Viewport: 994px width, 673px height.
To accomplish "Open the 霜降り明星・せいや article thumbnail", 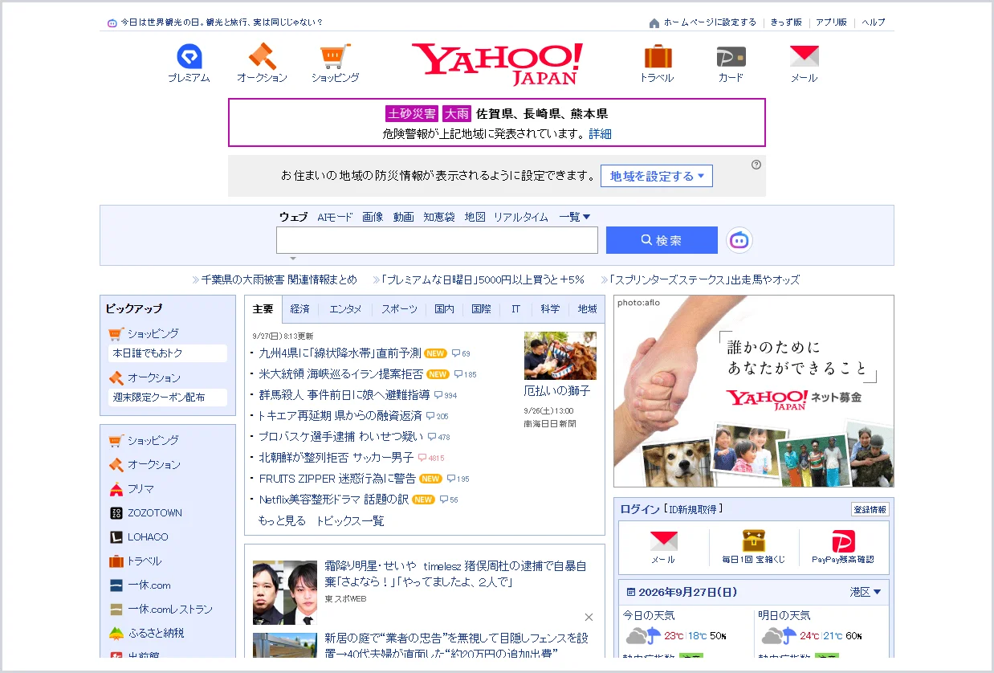I will click(x=285, y=593).
